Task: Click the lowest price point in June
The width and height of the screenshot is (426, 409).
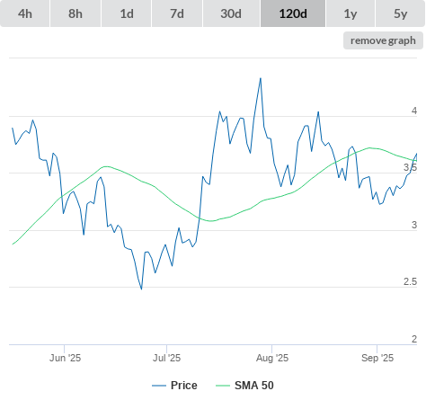Action: click(x=141, y=289)
